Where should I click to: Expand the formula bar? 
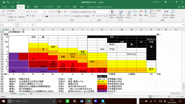pyautogui.click(x=183, y=25)
